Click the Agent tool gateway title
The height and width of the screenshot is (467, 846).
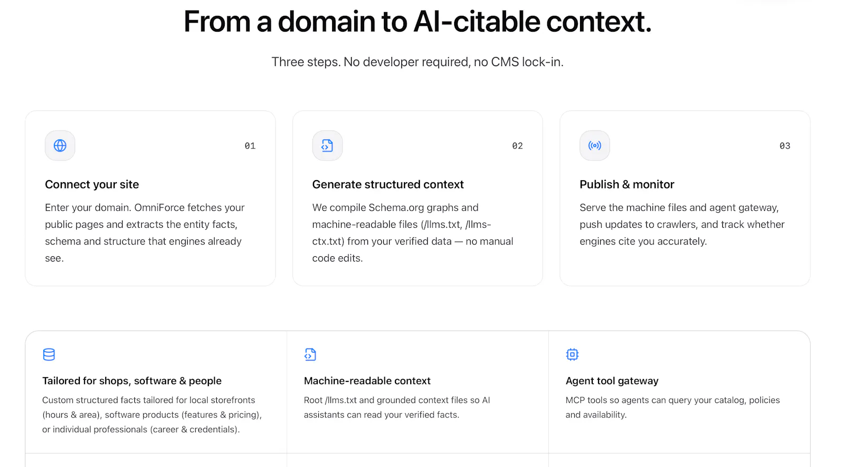tap(612, 381)
